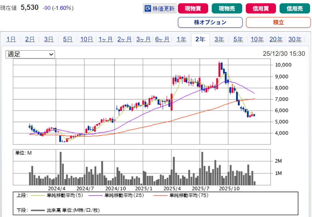312x217 pixels.
Task: Switch to the 5日 period tab
Action: tap(68, 39)
